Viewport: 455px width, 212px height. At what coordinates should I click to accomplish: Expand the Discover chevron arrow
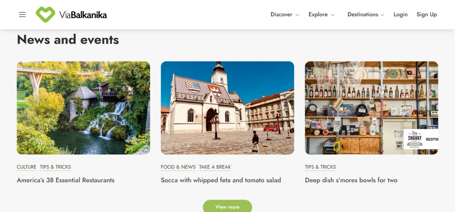tap(297, 15)
